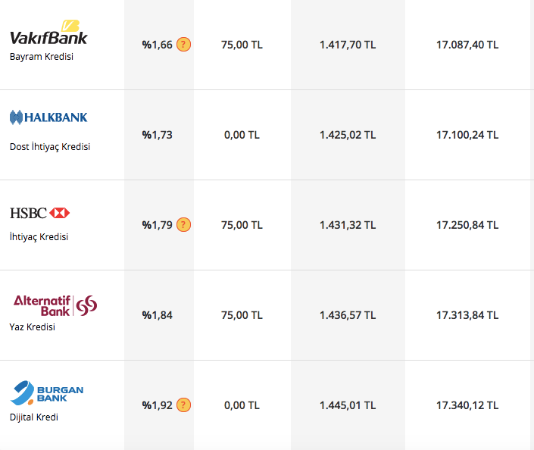Open the help icon beside %1,66 rate
Image resolution: width=534 pixels, height=450 pixels.
[183, 45]
